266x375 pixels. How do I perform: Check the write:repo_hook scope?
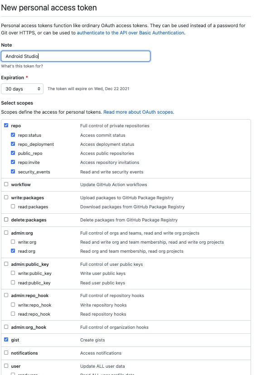click(13, 305)
